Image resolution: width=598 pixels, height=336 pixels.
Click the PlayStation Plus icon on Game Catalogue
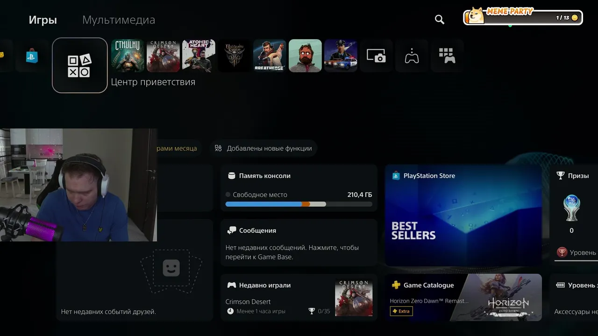(x=396, y=285)
